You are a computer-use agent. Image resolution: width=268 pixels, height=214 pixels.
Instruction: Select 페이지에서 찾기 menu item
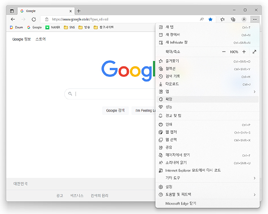(x=207, y=155)
